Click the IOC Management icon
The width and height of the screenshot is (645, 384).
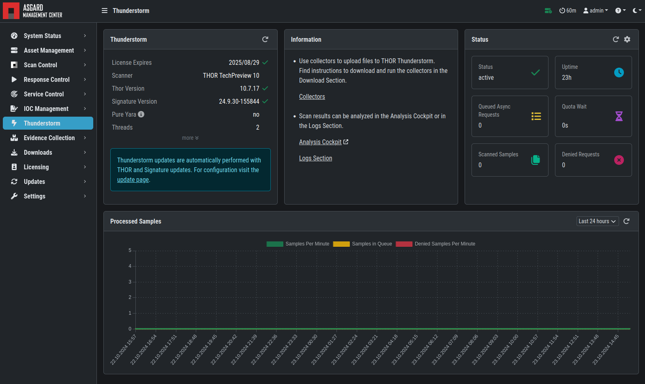point(14,109)
